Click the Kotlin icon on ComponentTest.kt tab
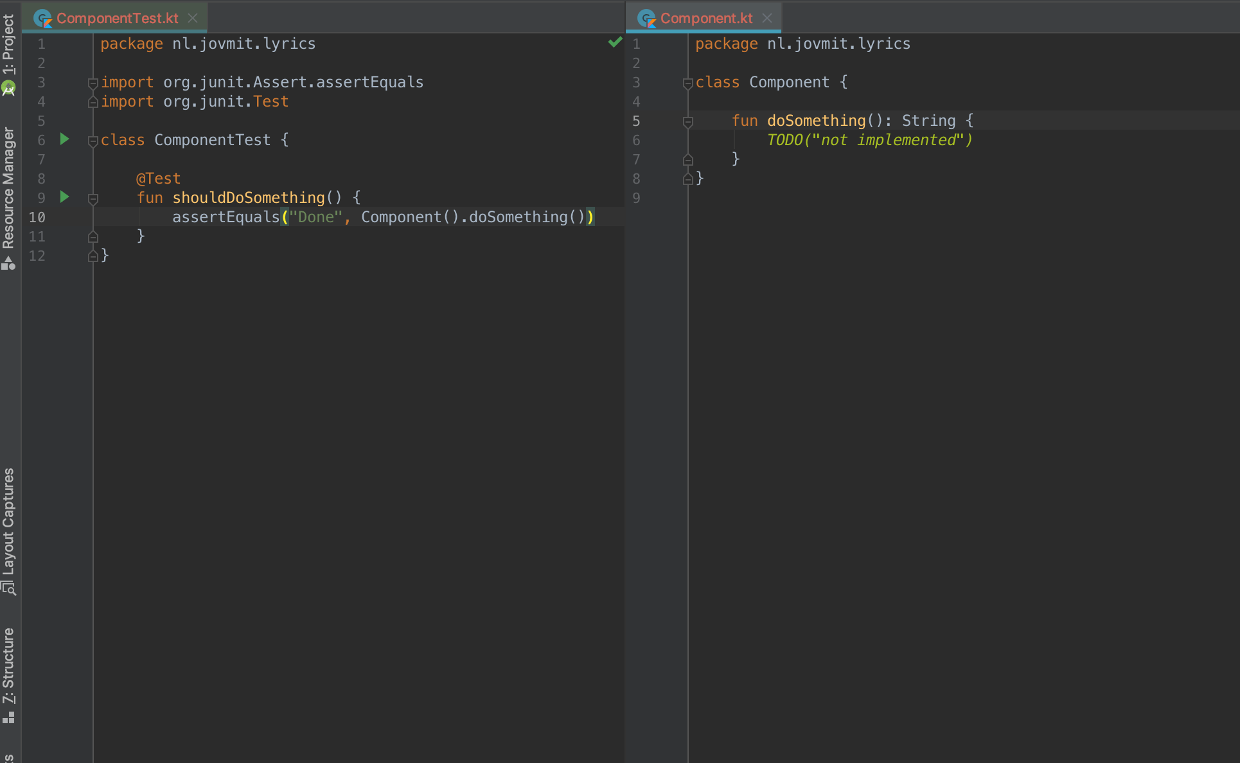Screen dimensions: 1240x763 pyautogui.click(x=43, y=18)
